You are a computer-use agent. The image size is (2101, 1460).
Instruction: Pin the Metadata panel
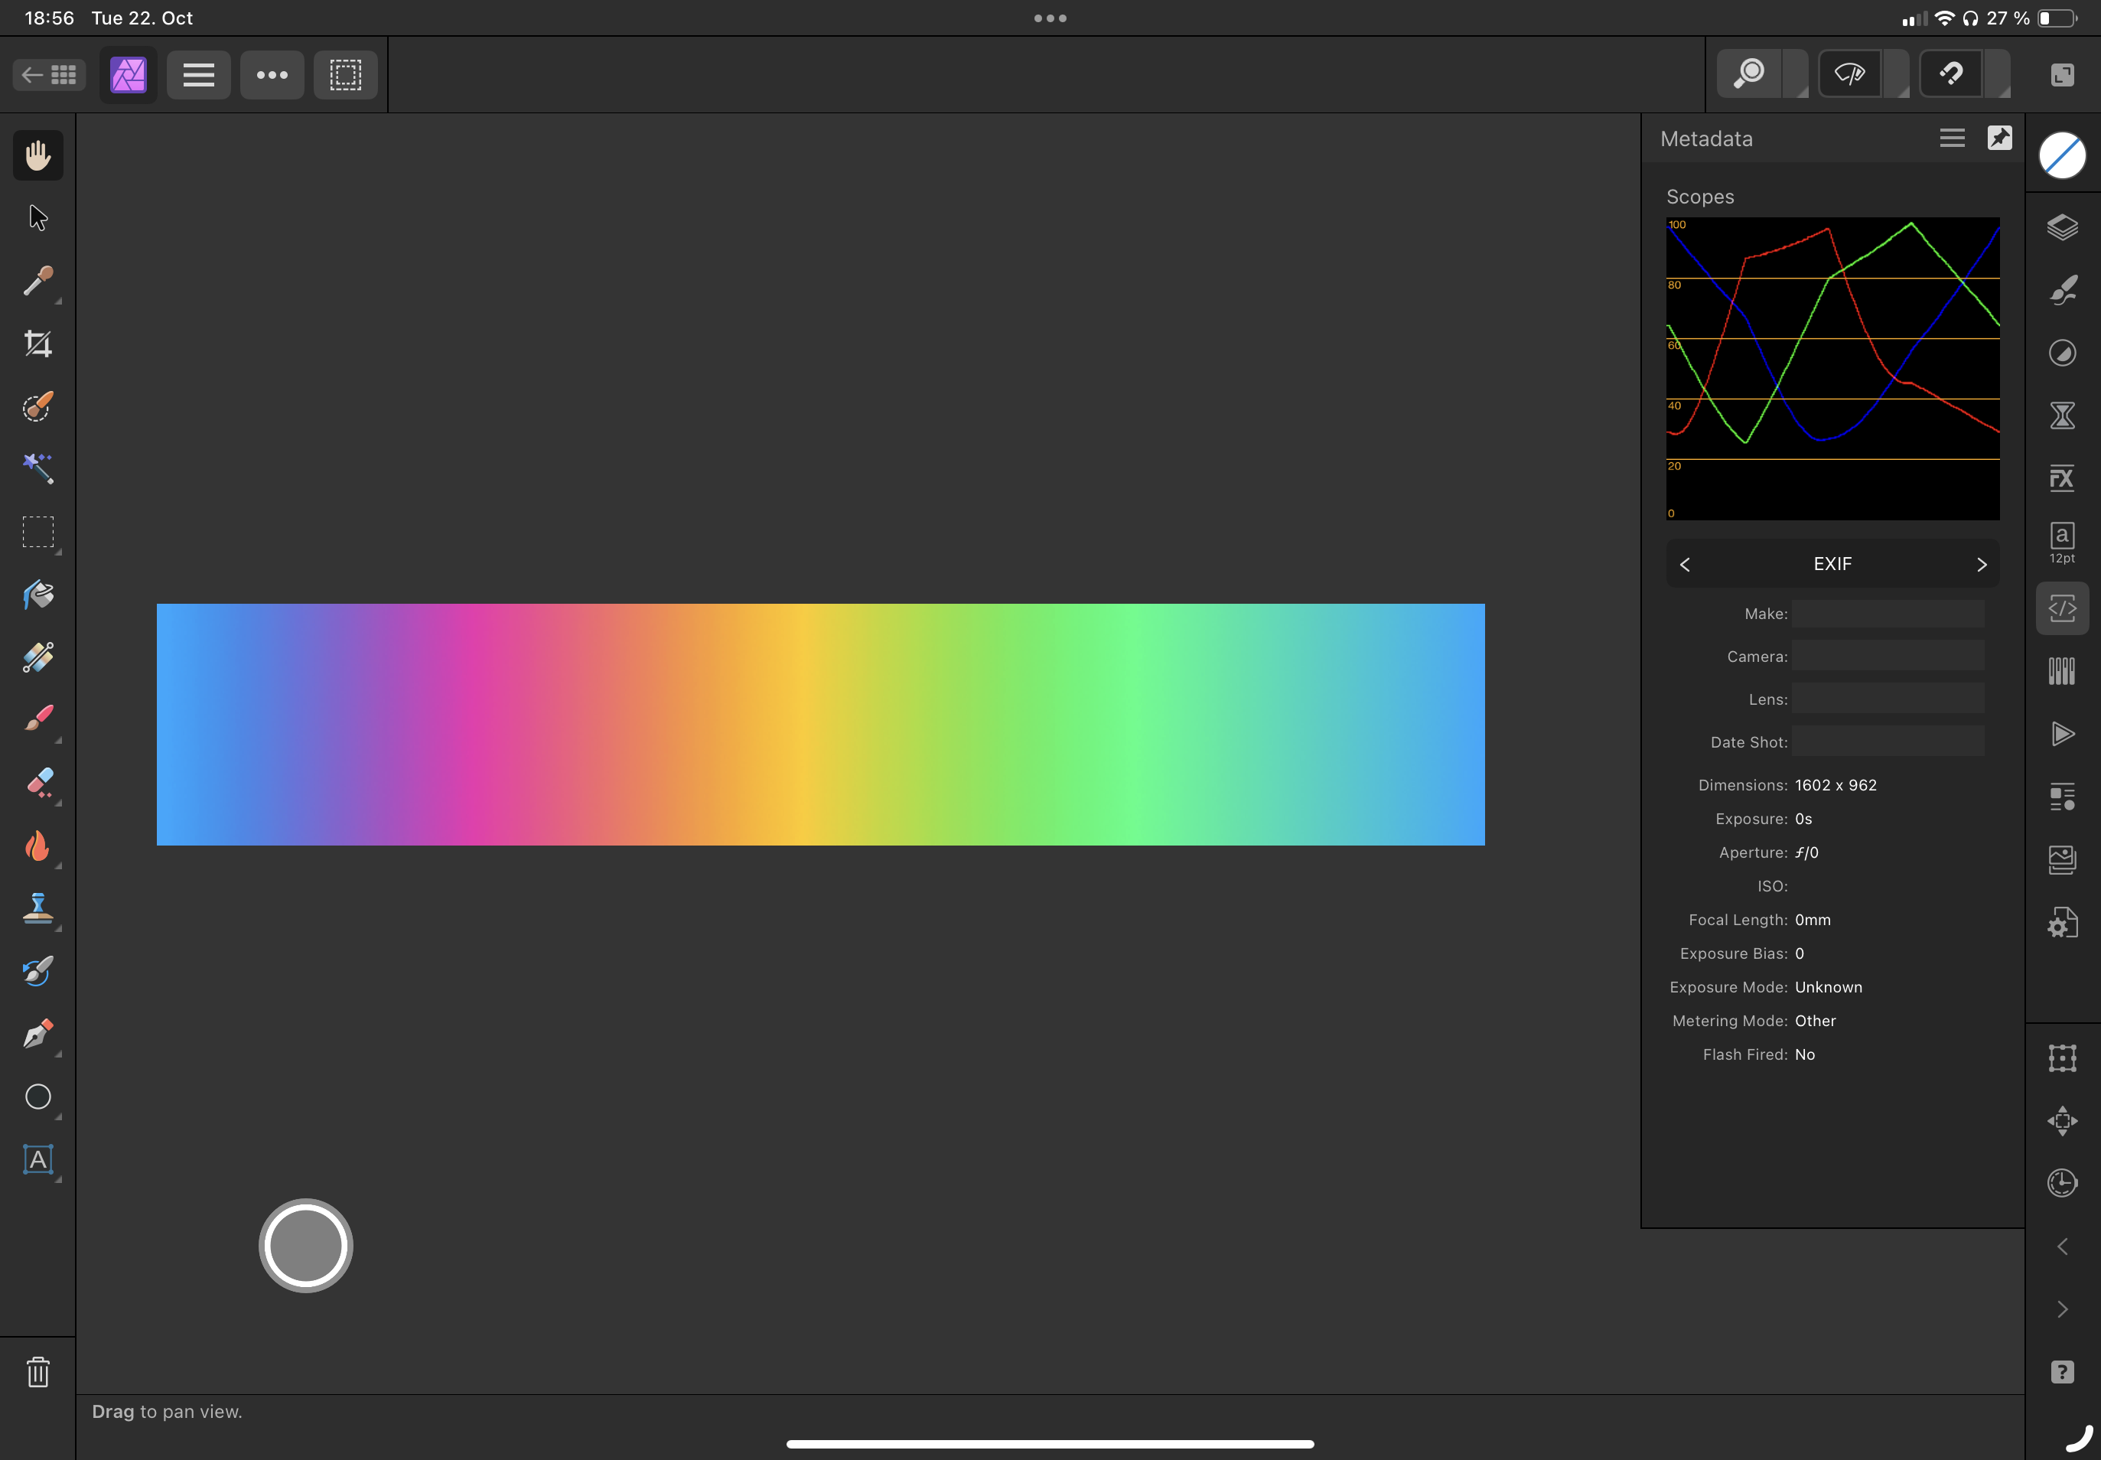1999,139
